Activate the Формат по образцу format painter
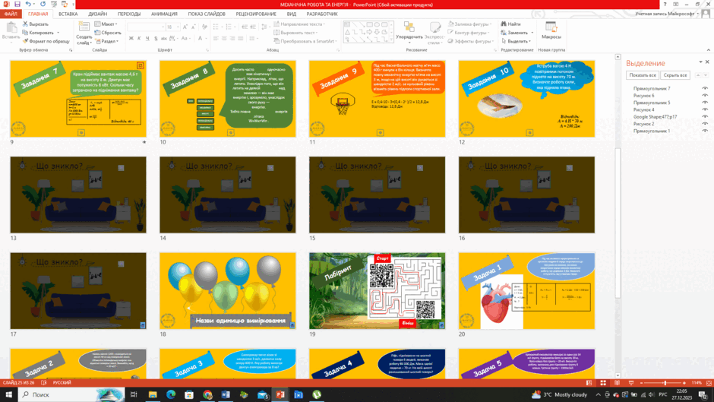The image size is (714, 402). pyautogui.click(x=46, y=41)
